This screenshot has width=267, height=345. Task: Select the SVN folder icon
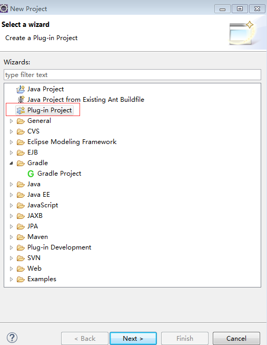point(21,258)
